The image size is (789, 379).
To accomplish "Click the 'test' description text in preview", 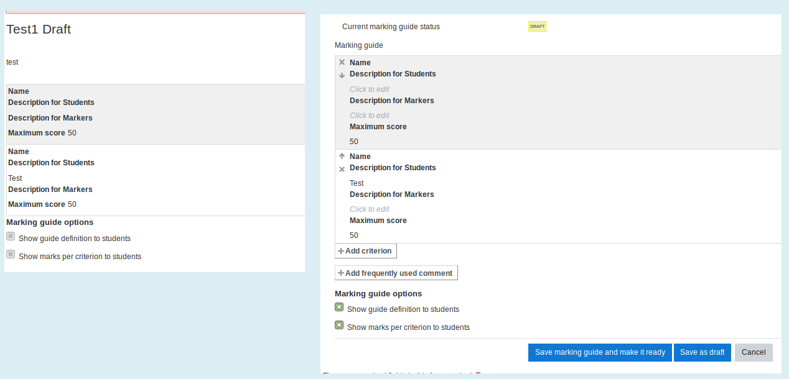I will click(12, 62).
